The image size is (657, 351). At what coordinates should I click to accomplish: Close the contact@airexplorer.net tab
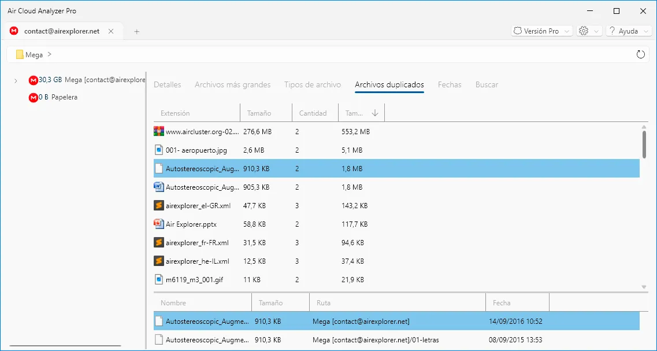[x=110, y=31]
